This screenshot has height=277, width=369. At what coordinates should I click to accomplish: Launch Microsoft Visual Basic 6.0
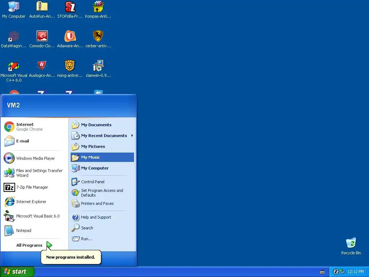pos(34,216)
